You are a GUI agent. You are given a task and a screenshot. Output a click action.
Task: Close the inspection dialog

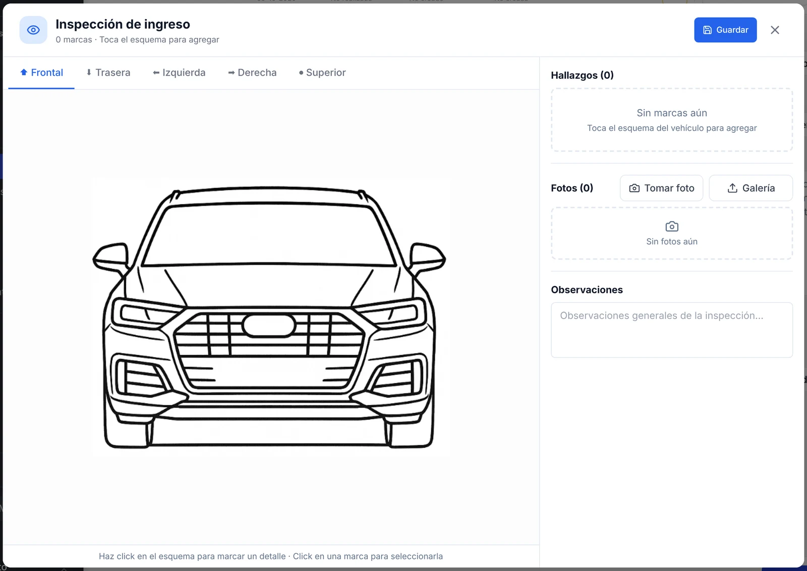(775, 30)
